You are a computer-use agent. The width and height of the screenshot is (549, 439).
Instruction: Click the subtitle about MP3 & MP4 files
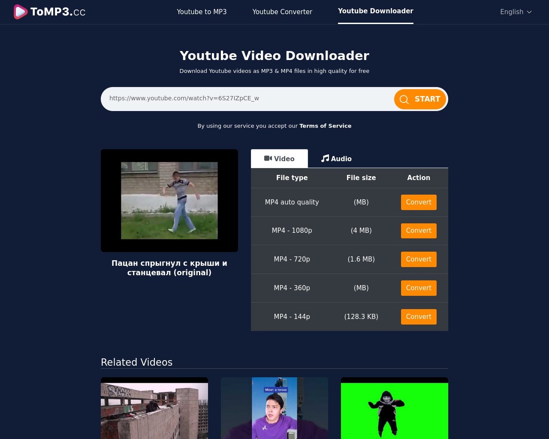pyautogui.click(x=274, y=71)
